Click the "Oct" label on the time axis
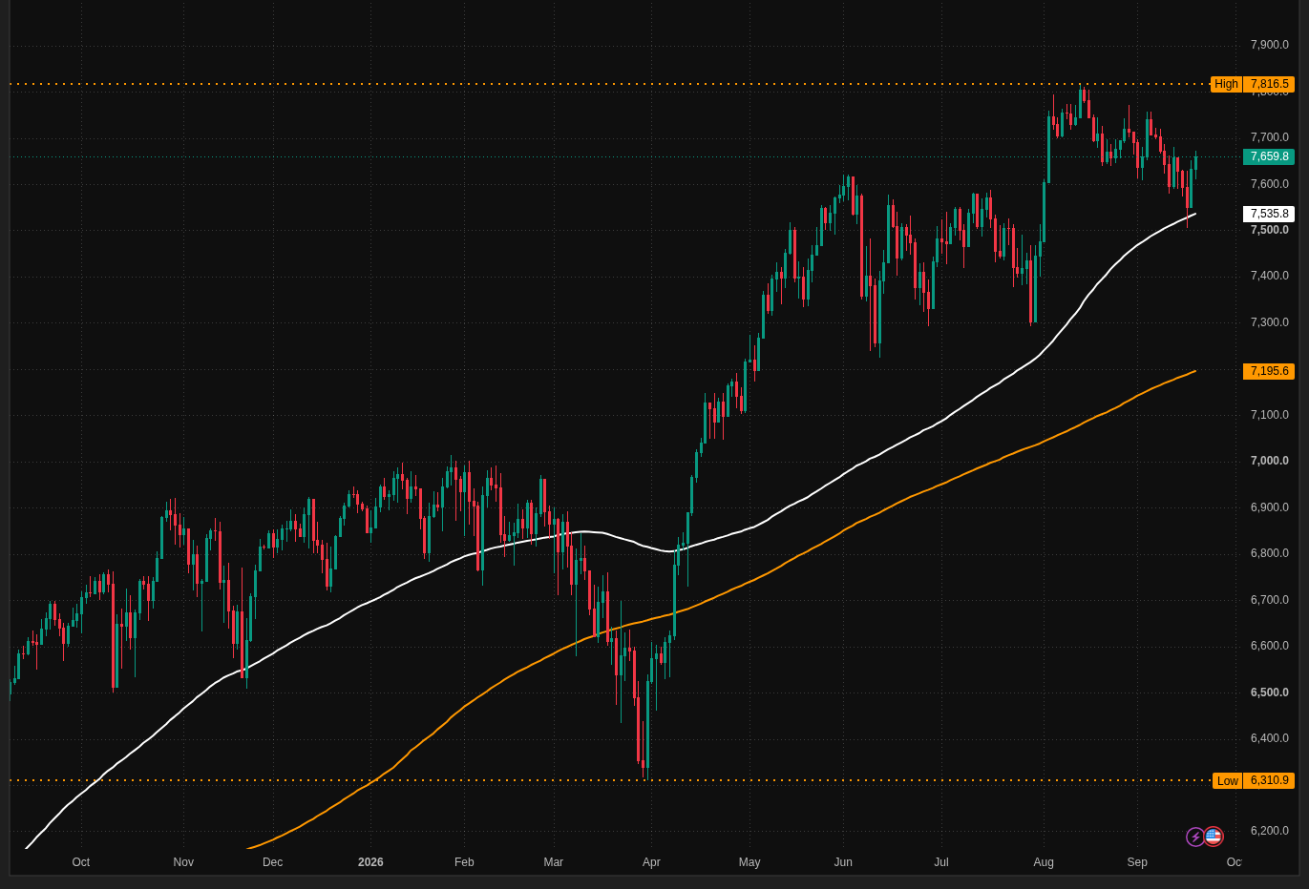The image size is (1309, 889). point(81,862)
